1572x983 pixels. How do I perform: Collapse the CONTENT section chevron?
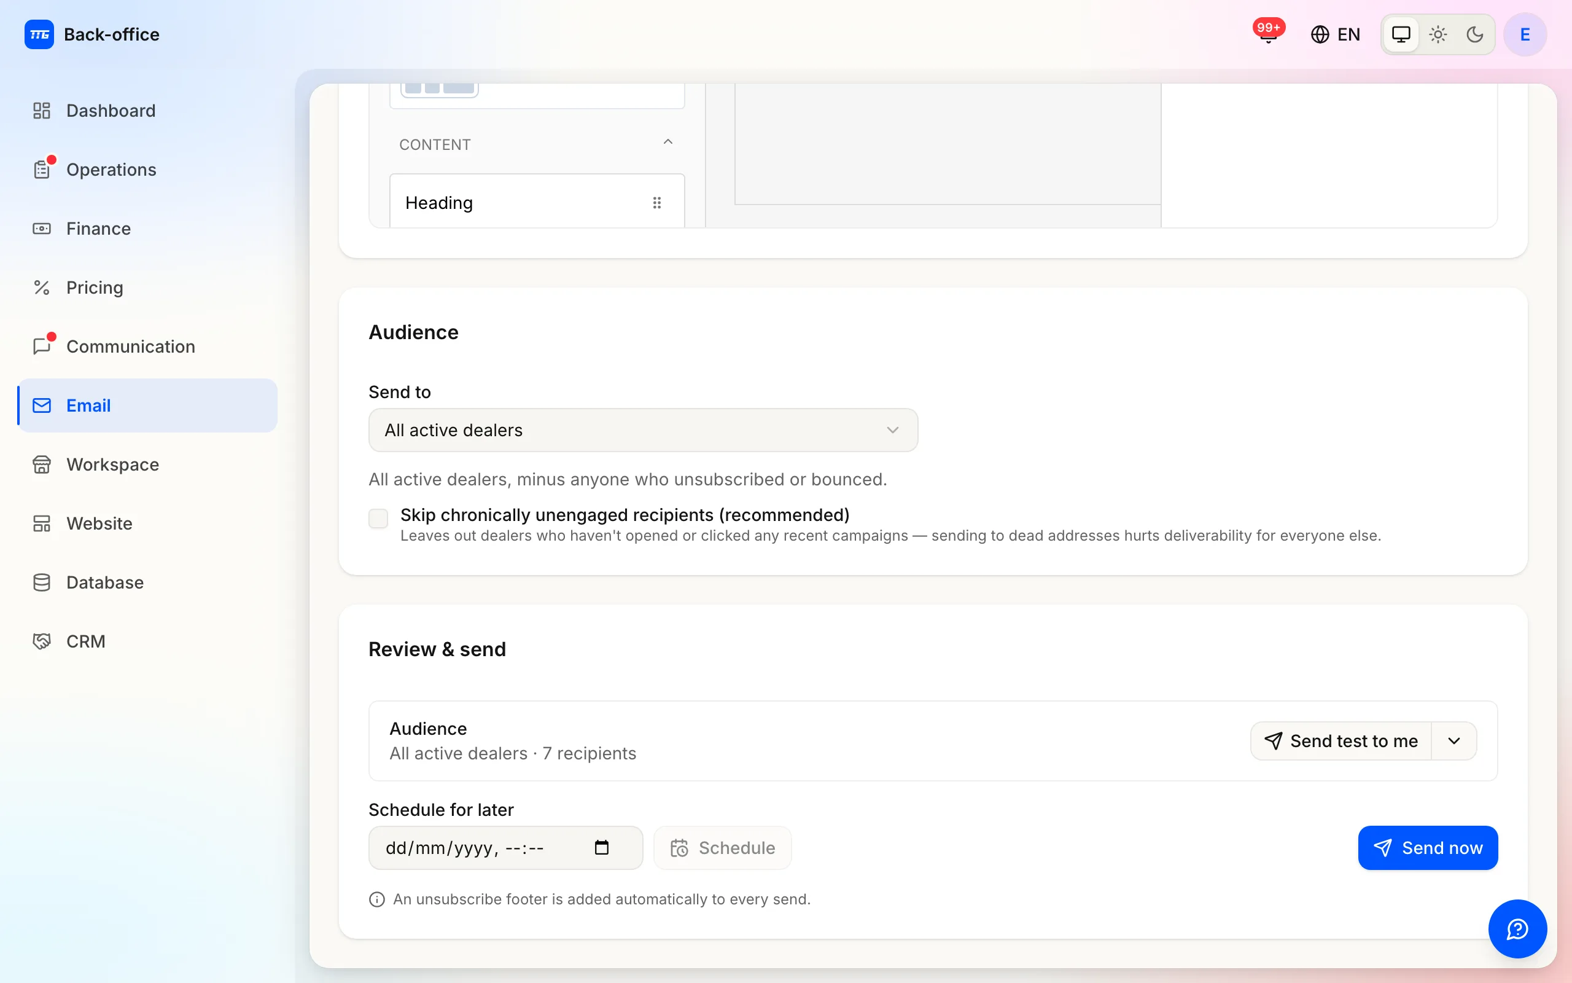pos(667,142)
